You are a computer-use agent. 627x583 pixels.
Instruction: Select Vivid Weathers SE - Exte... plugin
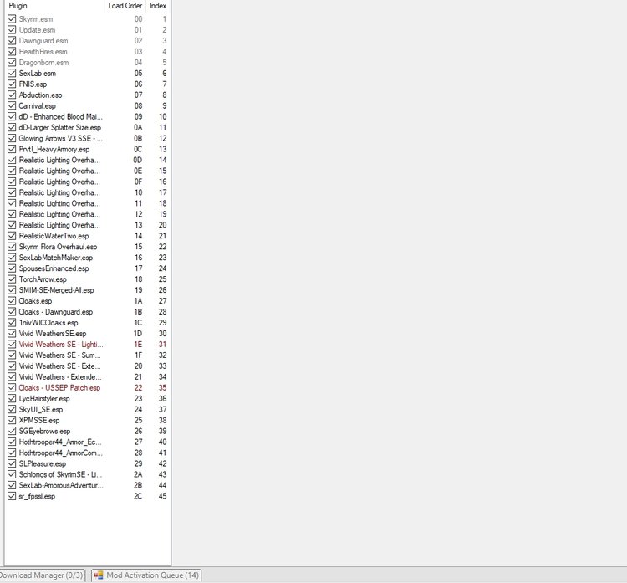point(59,366)
